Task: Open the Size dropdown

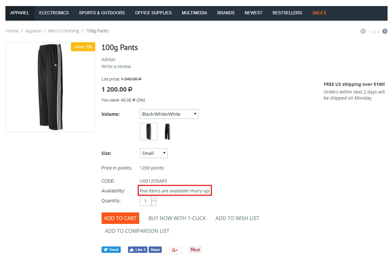Action: point(153,153)
